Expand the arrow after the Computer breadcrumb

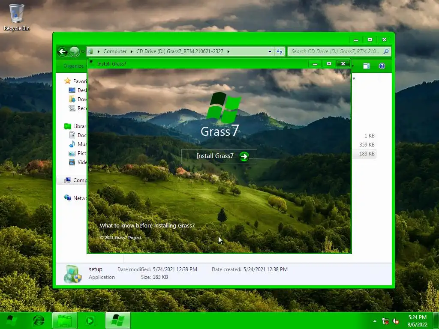pos(131,51)
